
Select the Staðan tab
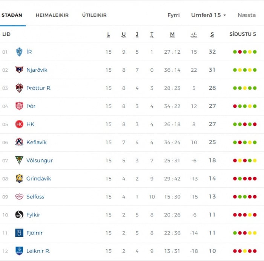(12, 15)
